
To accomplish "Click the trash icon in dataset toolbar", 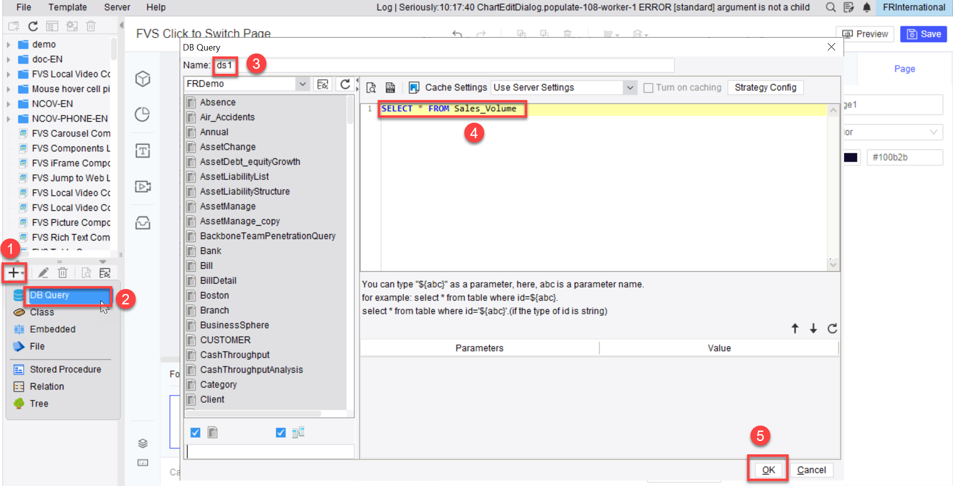I will pos(62,273).
